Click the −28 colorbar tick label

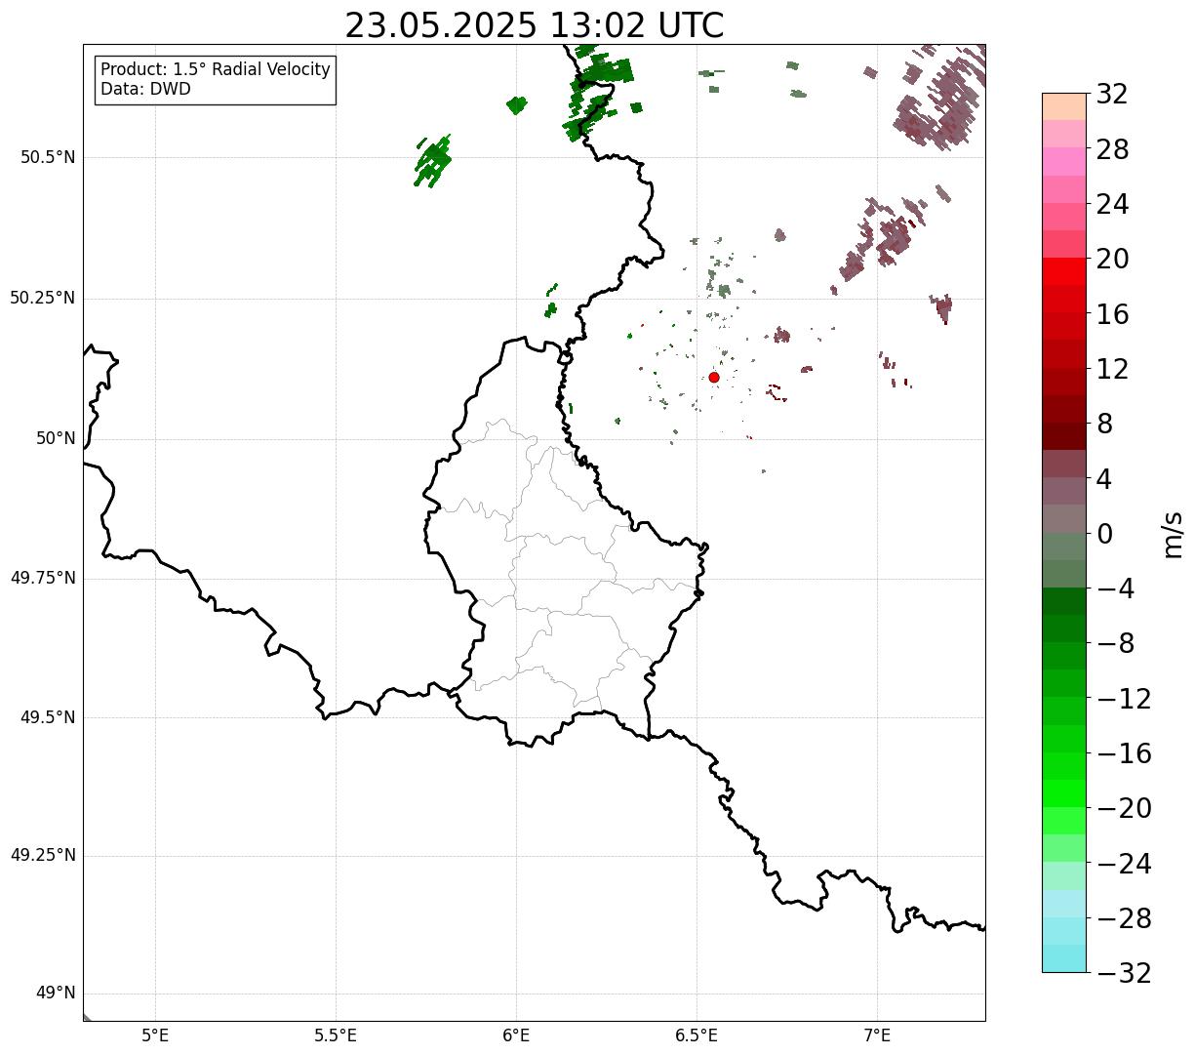[1124, 918]
